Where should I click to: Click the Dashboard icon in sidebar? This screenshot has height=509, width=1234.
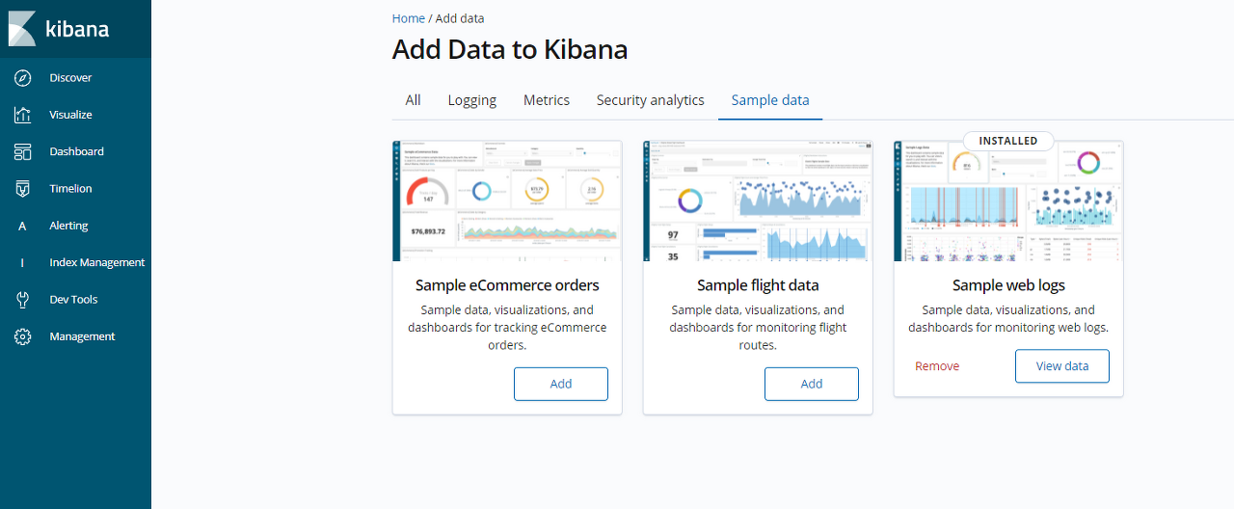coord(23,152)
